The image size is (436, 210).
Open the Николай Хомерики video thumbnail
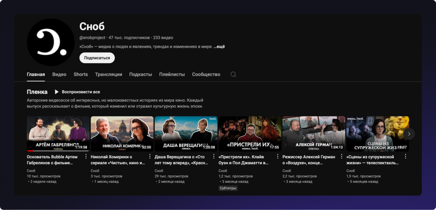[x=122, y=133]
